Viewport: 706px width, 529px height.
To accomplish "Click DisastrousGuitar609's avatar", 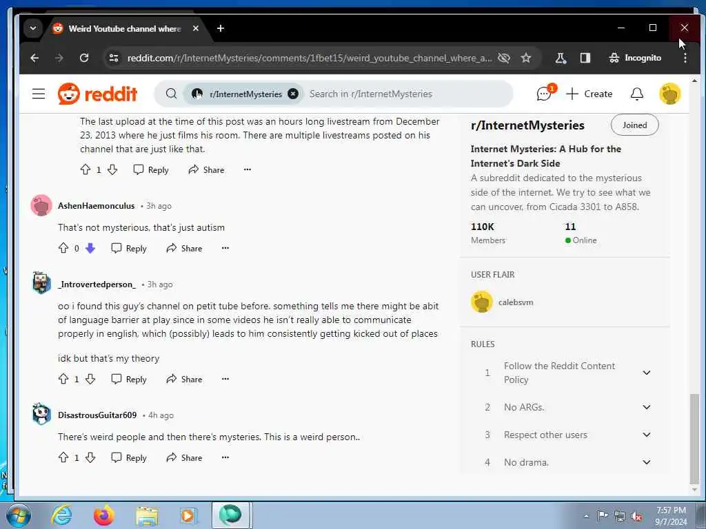I will pos(41,414).
